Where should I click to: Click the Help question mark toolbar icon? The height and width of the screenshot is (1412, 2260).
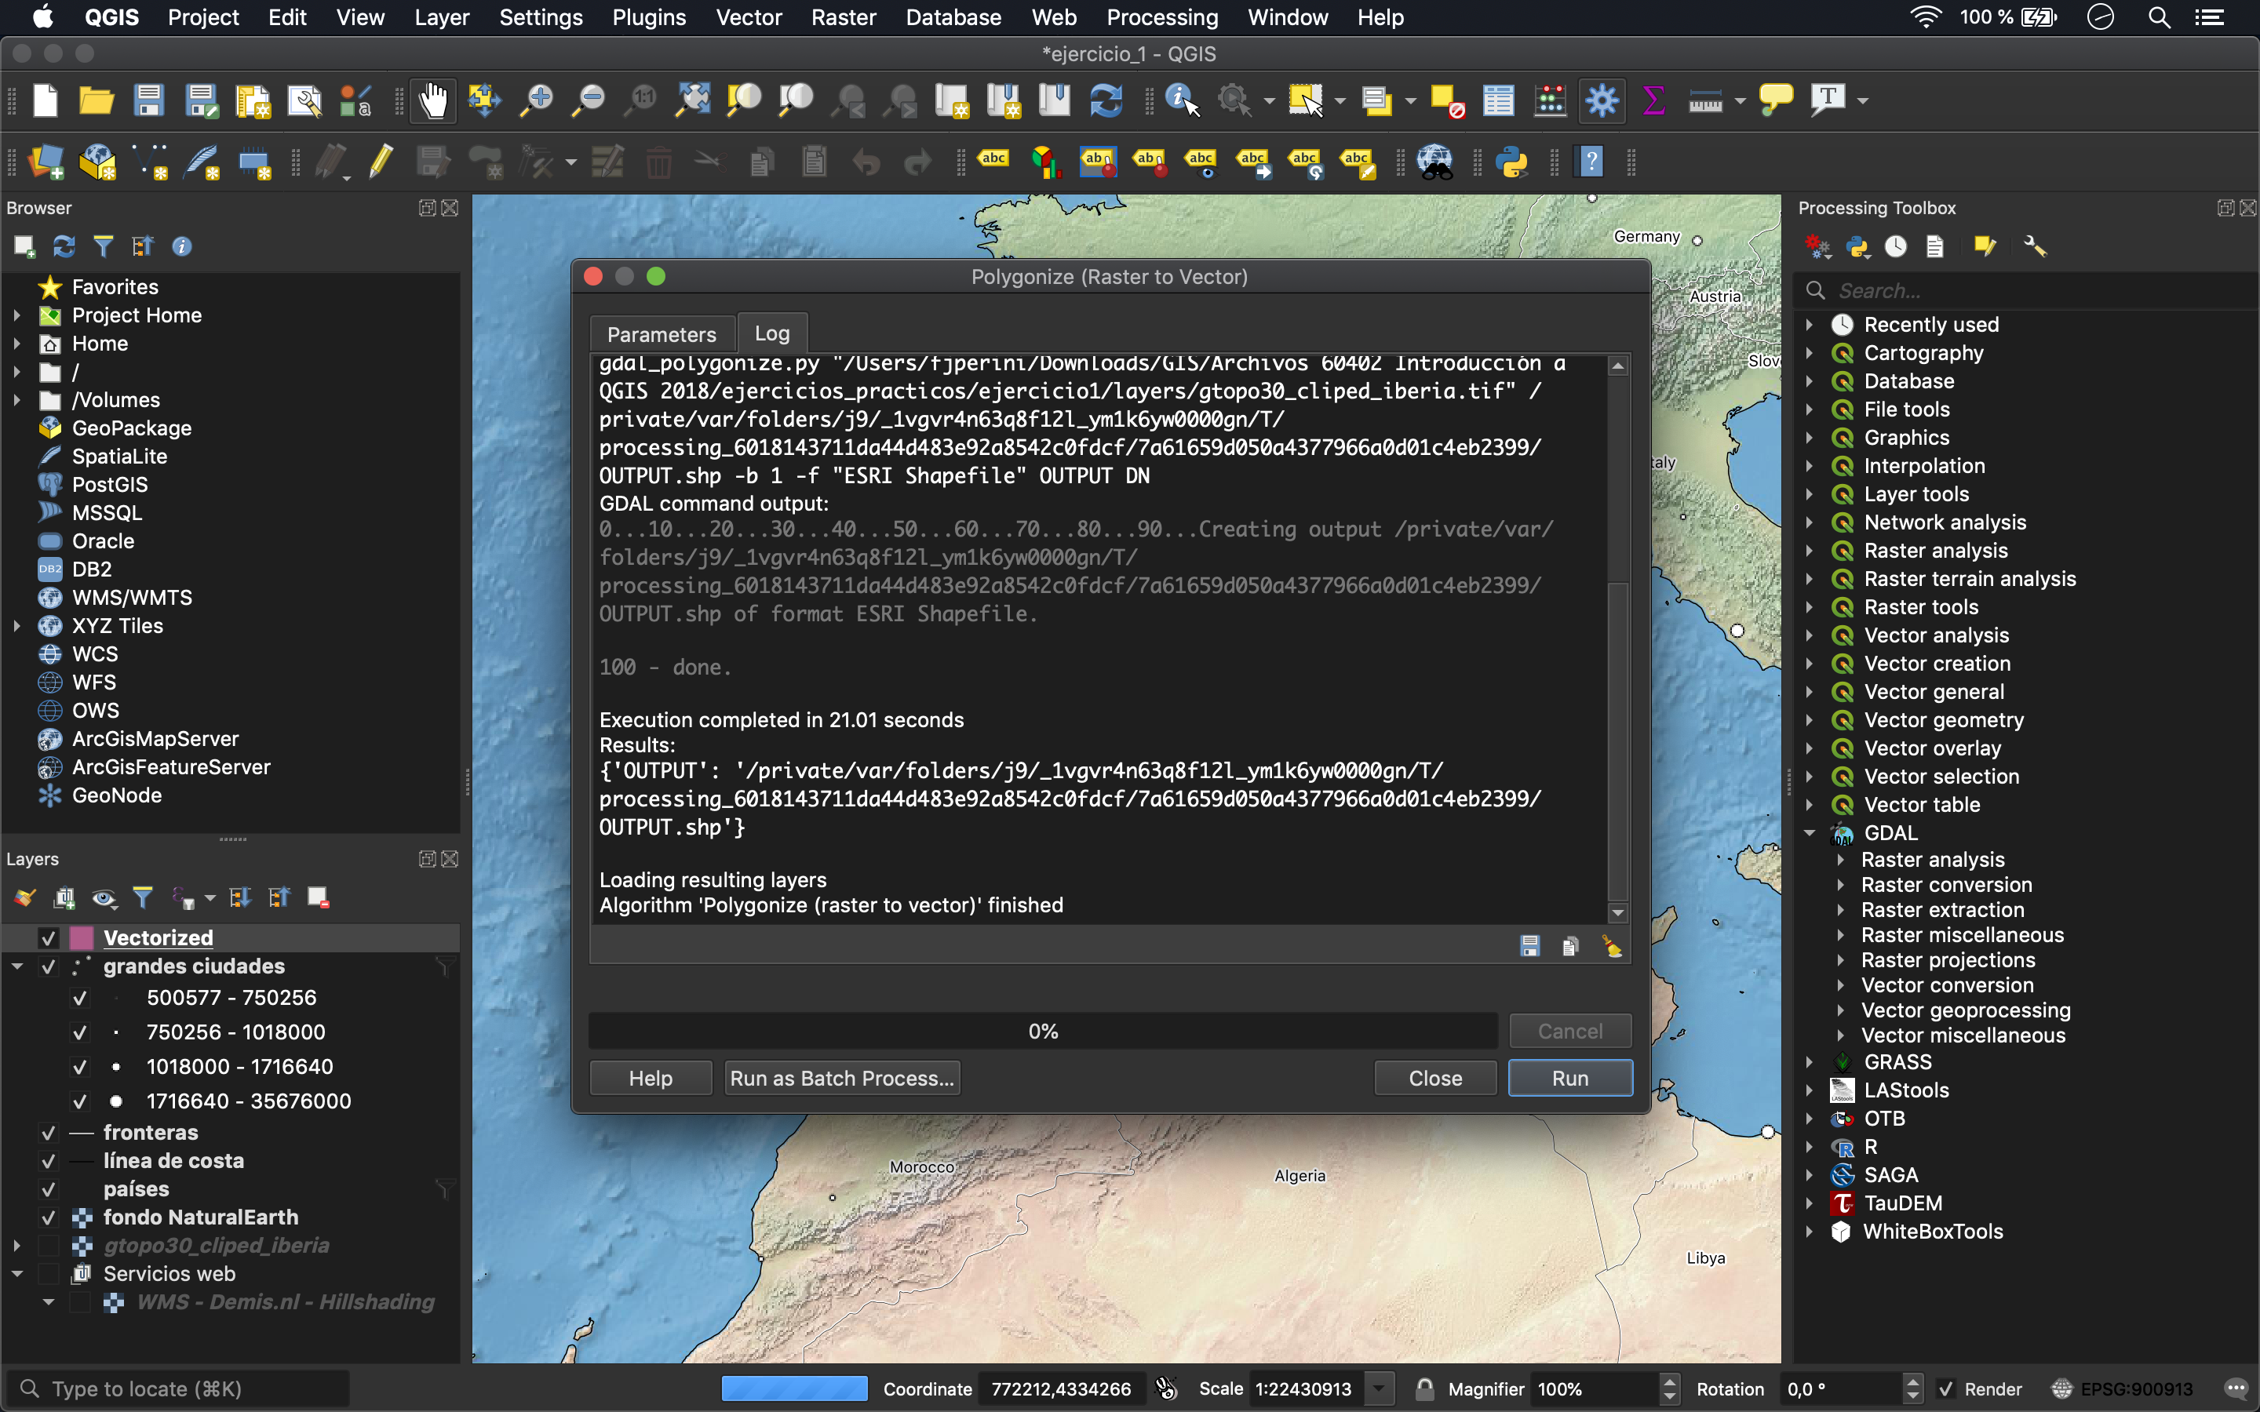pyautogui.click(x=1591, y=162)
